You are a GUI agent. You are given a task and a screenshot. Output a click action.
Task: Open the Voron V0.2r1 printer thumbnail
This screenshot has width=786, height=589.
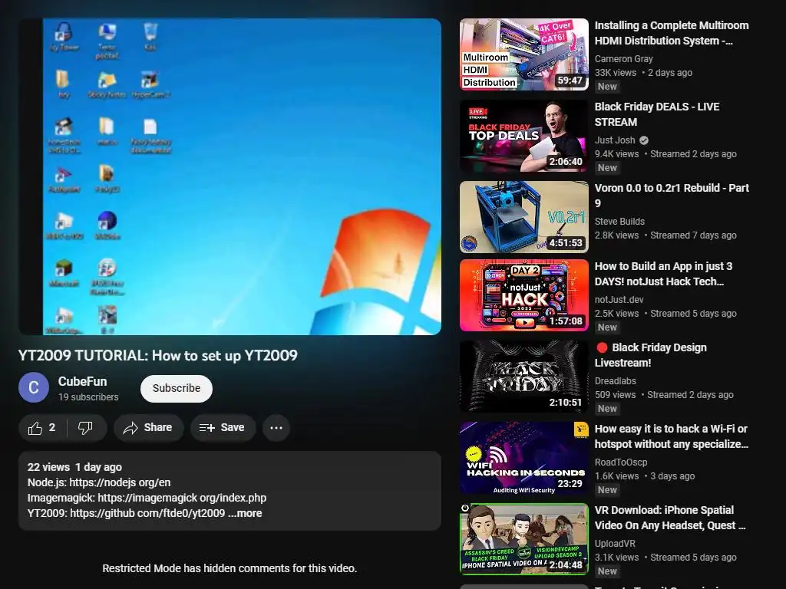point(523,217)
